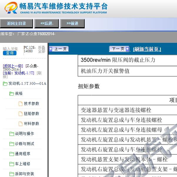Expand 说明与操作 section
Image resolution: width=177 pixels, height=177 pixels.
point(24,134)
